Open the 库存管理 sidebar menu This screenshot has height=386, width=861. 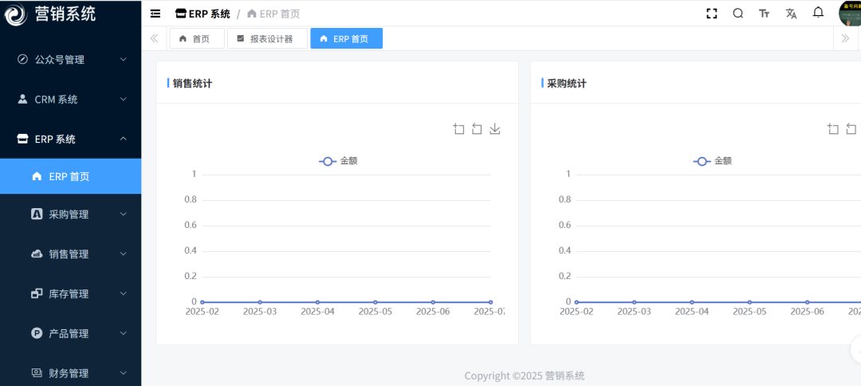pyautogui.click(x=70, y=293)
